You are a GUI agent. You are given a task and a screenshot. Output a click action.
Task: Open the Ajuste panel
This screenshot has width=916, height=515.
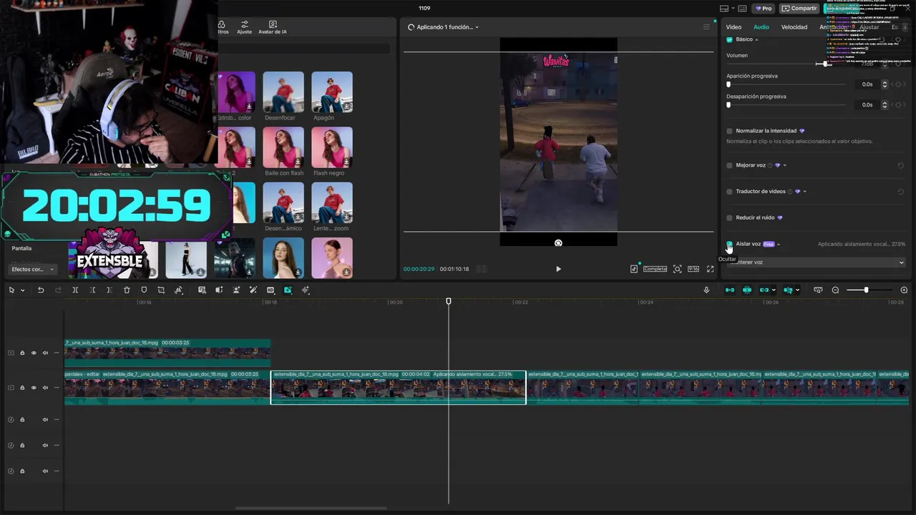coord(244,27)
